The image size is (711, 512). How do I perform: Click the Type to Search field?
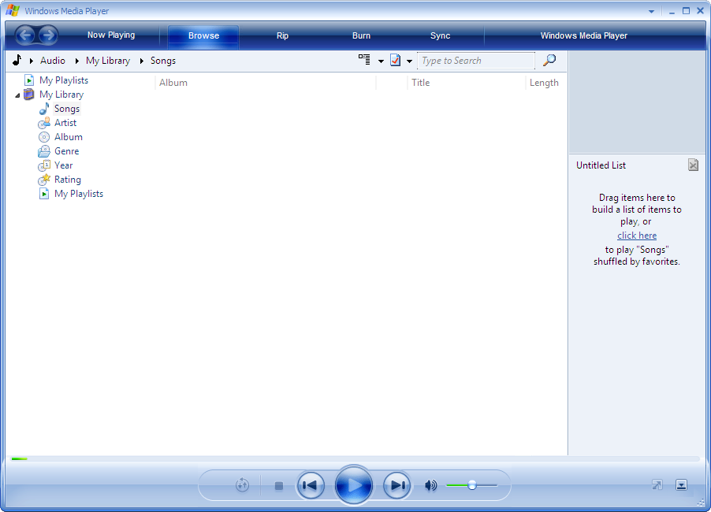(x=476, y=61)
